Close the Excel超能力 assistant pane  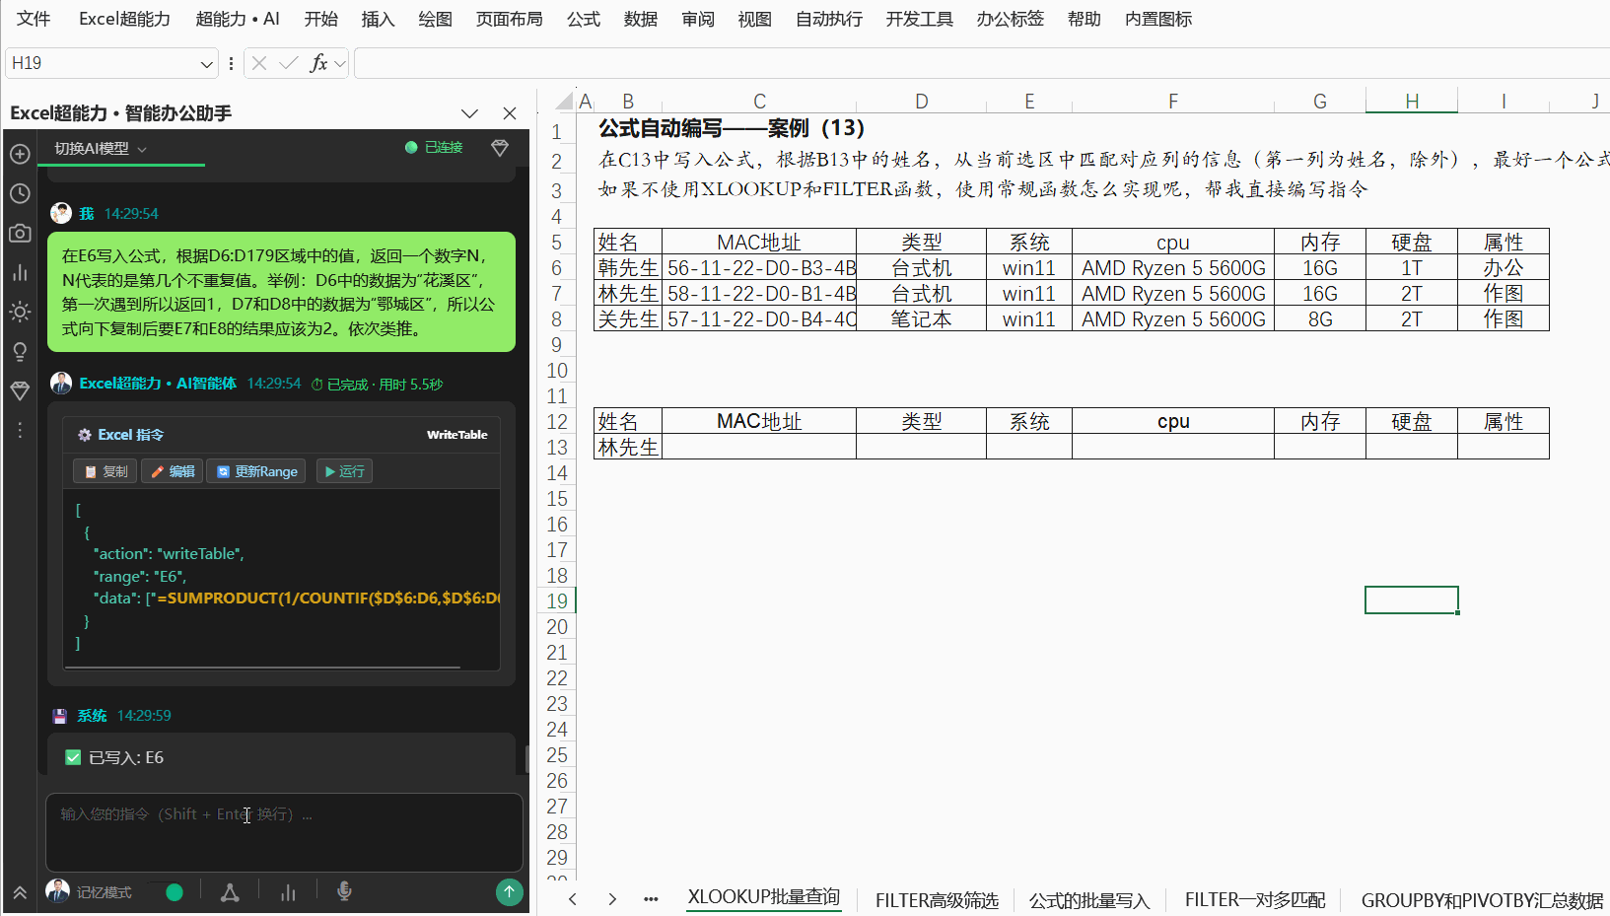coord(510,113)
